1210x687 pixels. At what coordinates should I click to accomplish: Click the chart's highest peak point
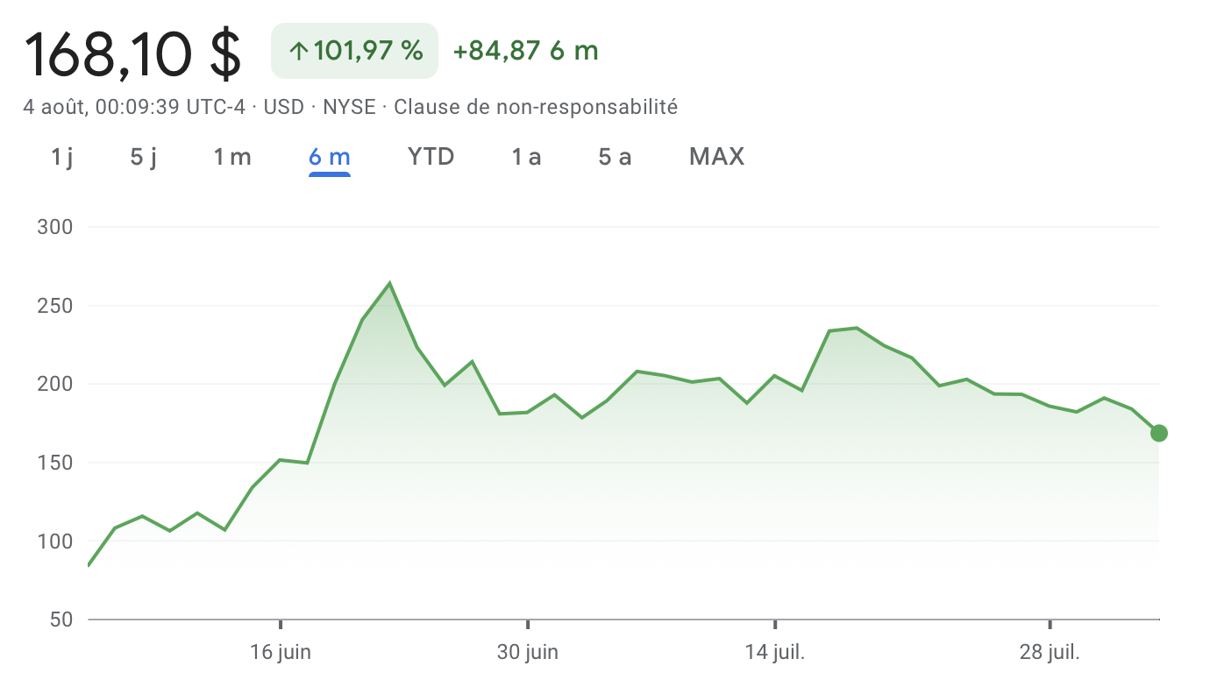pyautogui.click(x=389, y=283)
